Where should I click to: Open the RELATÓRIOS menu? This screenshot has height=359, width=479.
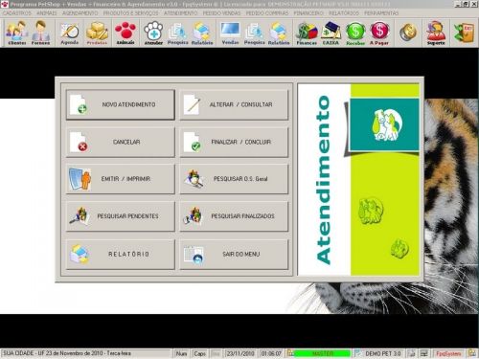[x=344, y=13]
